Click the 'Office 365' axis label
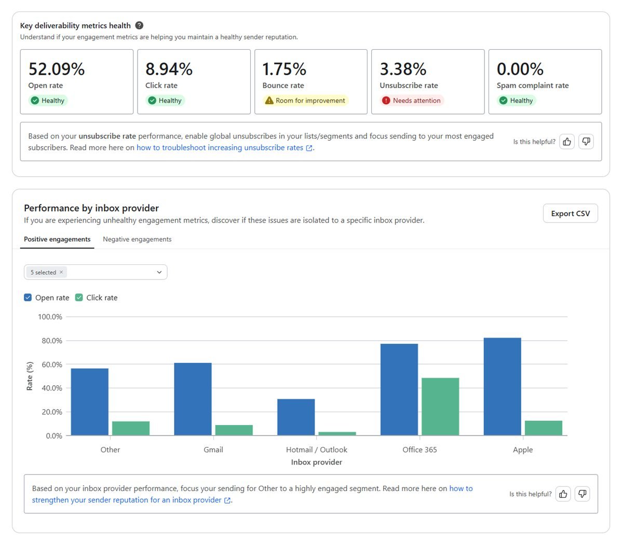 pos(419,450)
